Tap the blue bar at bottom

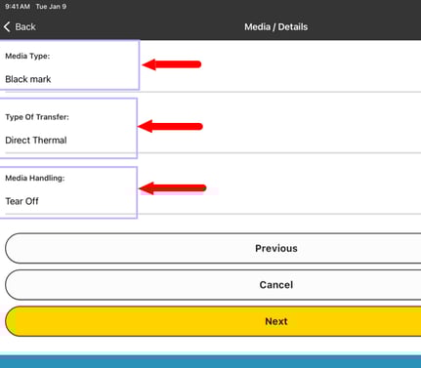pos(210,361)
